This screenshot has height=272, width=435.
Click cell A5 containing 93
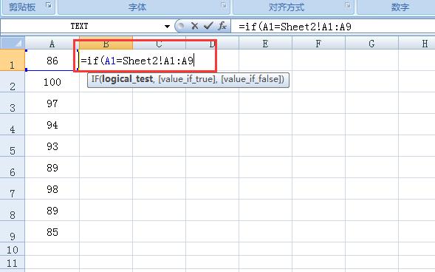52,146
